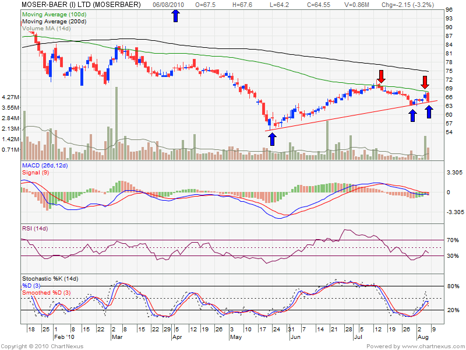466x350 pixels.
Task: Click the blue up arrow under the late-May low
Action: [272, 138]
